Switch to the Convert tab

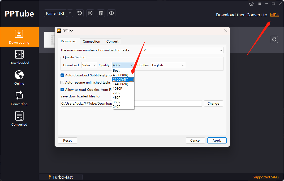click(112, 41)
